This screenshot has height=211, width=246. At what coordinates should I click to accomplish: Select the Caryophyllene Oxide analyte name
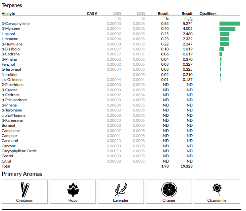pos(19,151)
